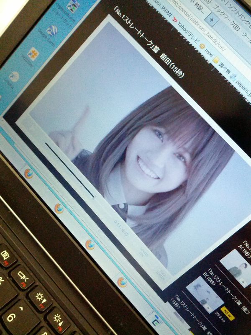
Task: Switch to third Firefox taskbar button
Action: coord(90,245)
